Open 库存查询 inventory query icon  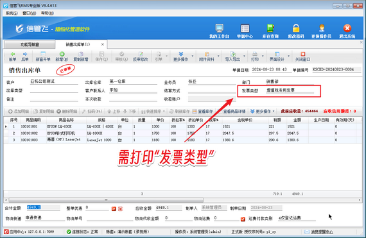tap(270, 28)
